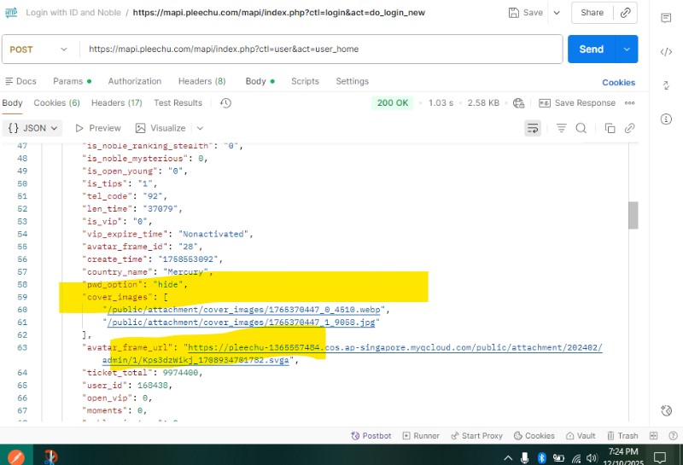Open the Test Results tab
Viewport: 683px width, 465px height.
click(x=178, y=103)
